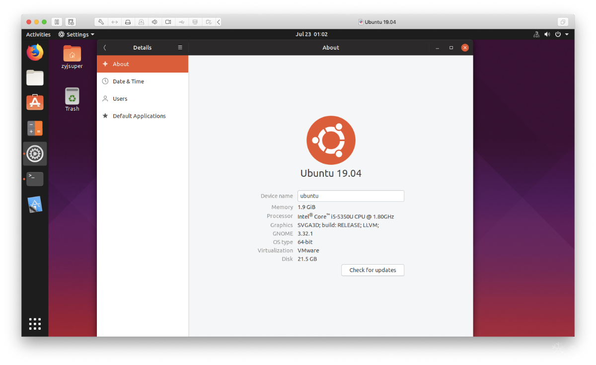Open the clock showing Jul 23 01:02

tap(311, 34)
